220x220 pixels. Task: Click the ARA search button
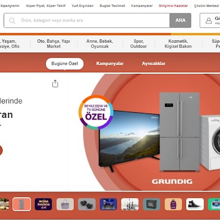click(x=181, y=21)
